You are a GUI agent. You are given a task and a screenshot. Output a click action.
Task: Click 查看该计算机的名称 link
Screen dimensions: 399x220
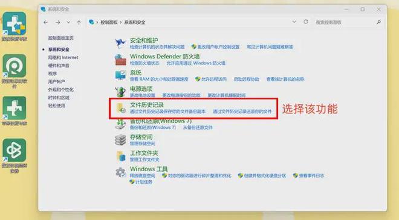point(285,79)
